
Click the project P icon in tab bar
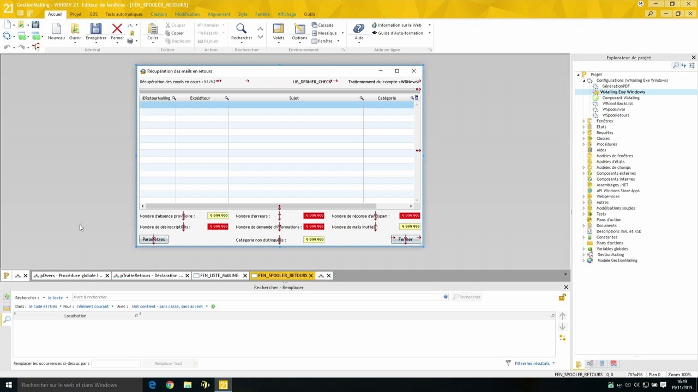tap(6, 275)
